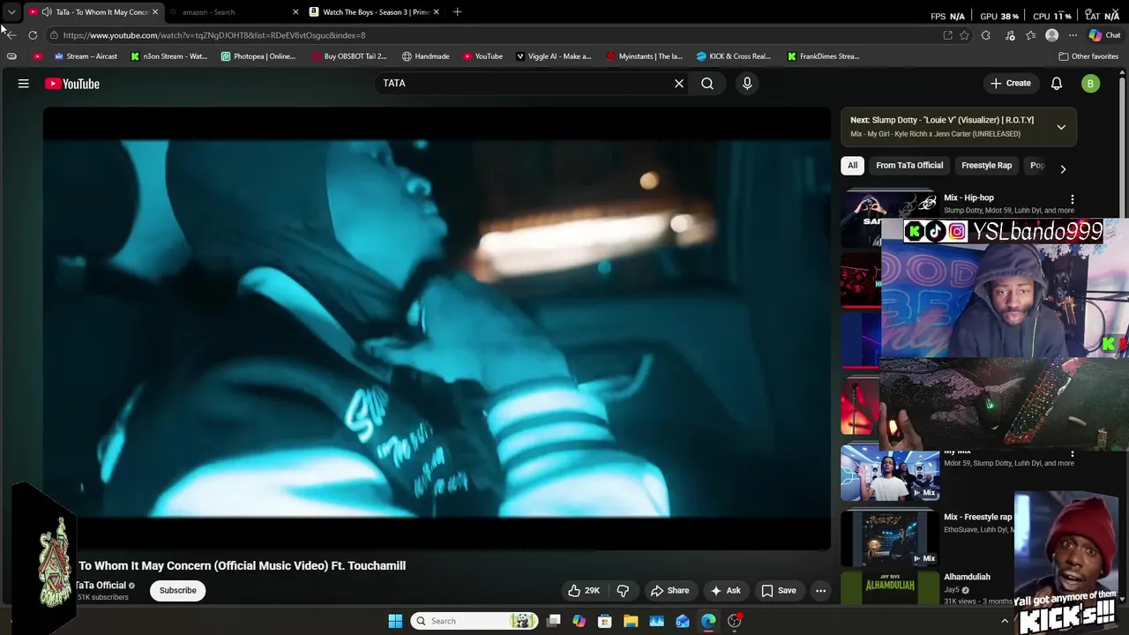Open the Viggle AI bookmark

(x=554, y=56)
